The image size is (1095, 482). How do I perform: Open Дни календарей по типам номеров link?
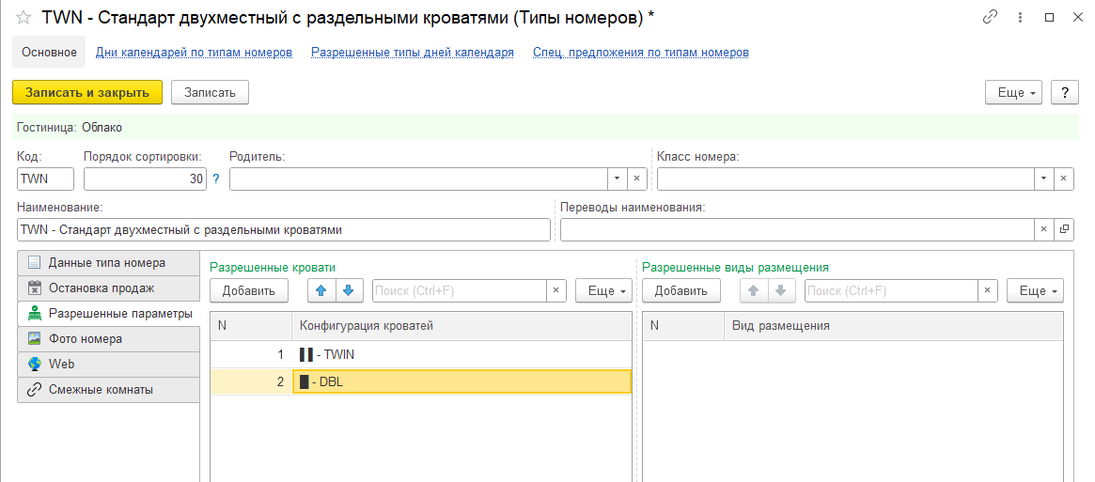coord(194,53)
